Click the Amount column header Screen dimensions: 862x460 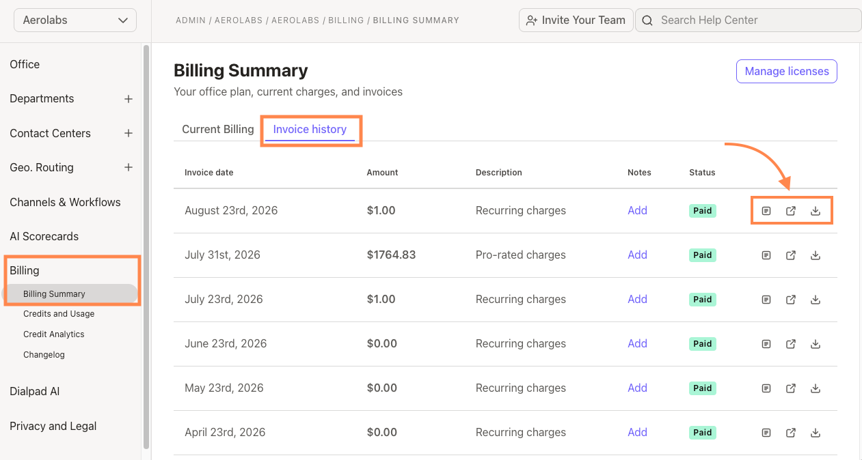[x=382, y=173]
